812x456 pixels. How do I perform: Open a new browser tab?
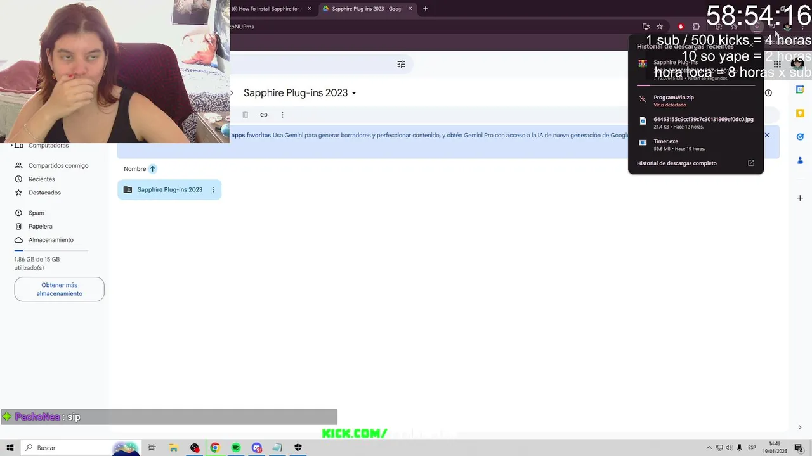425,9
